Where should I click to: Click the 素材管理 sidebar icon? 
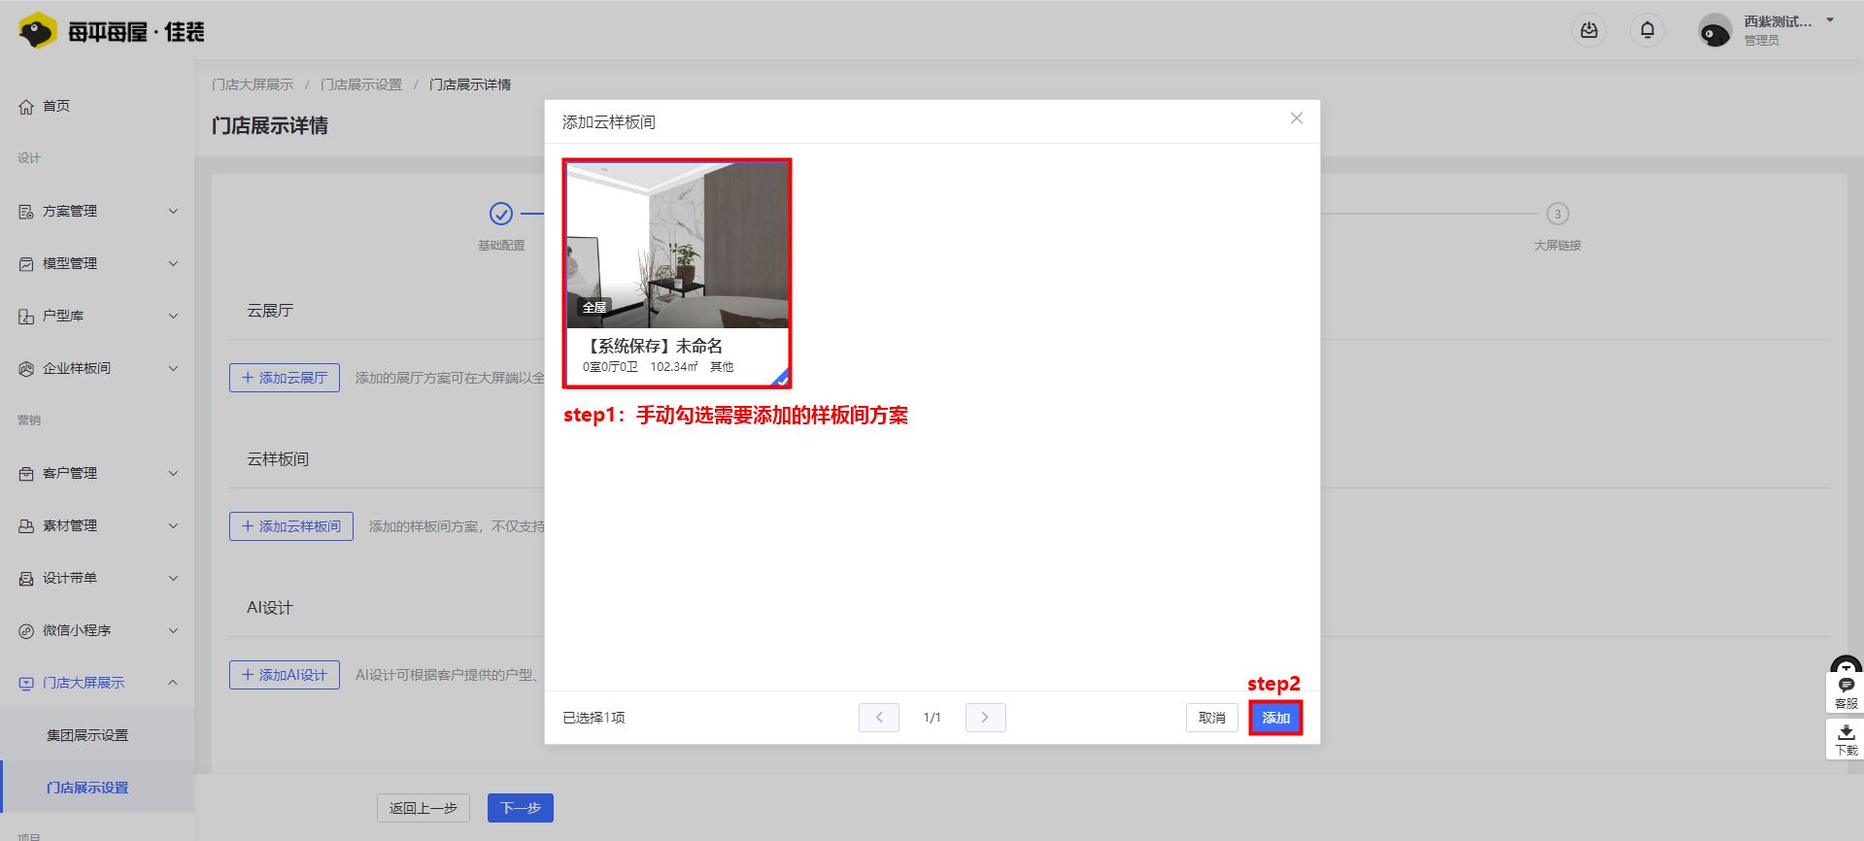point(26,526)
